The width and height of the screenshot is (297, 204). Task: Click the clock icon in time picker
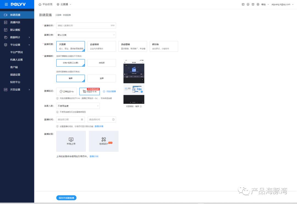pos(113,119)
